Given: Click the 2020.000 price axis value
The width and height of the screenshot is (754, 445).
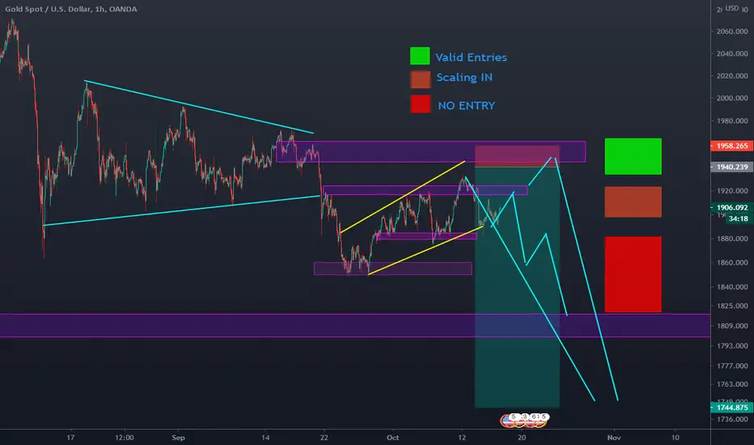Looking at the screenshot, I should coord(732,75).
